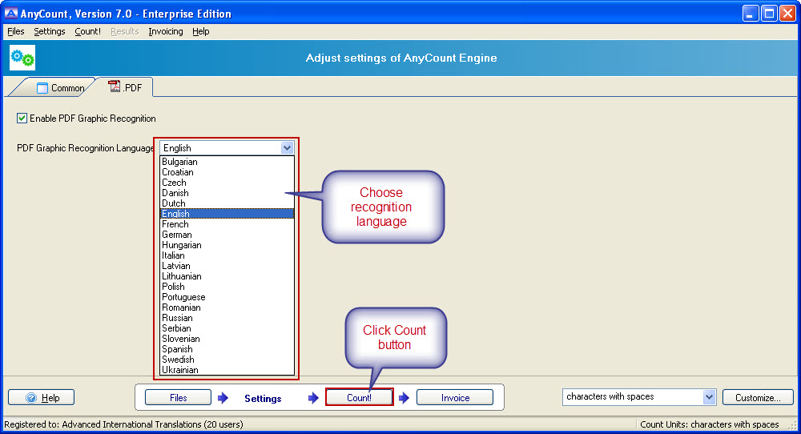Click the gears settings icon in header
Screen dimensions: 801x434
(22, 58)
